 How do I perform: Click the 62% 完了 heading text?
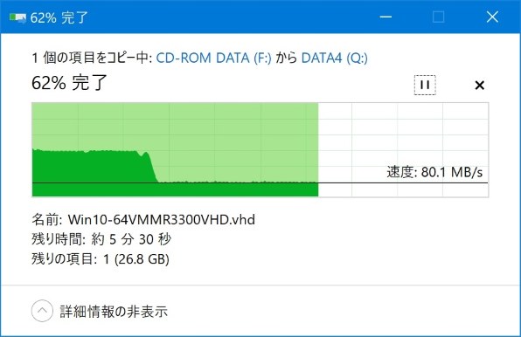69,83
